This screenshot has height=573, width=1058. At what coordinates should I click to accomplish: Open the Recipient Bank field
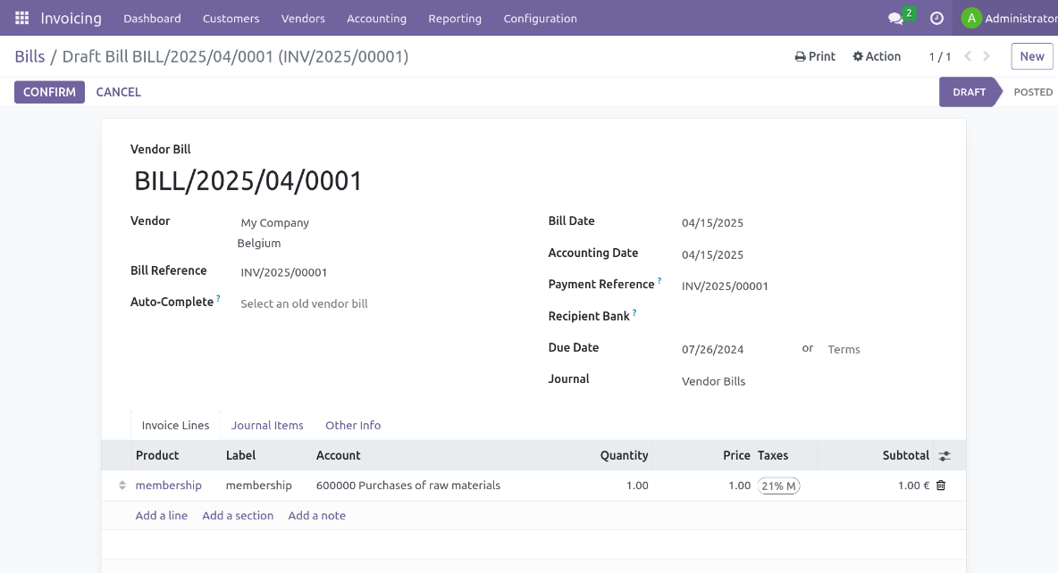tap(810, 318)
